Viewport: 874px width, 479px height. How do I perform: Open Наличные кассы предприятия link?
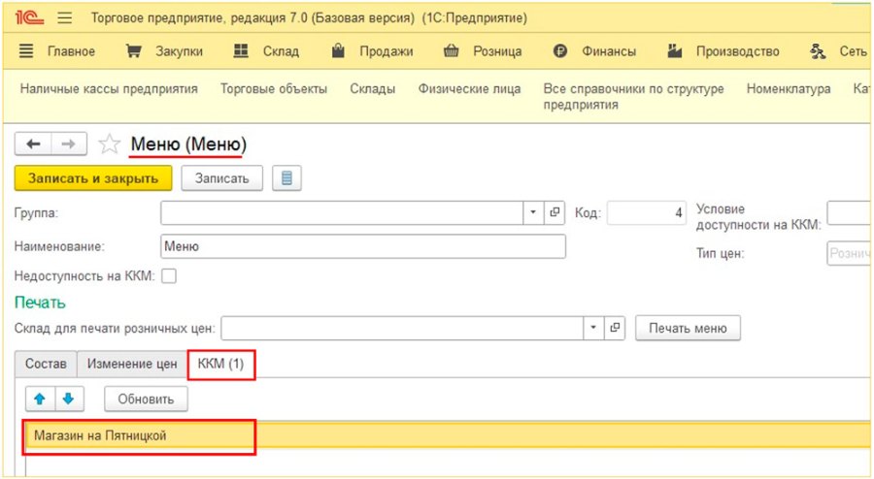(x=109, y=89)
